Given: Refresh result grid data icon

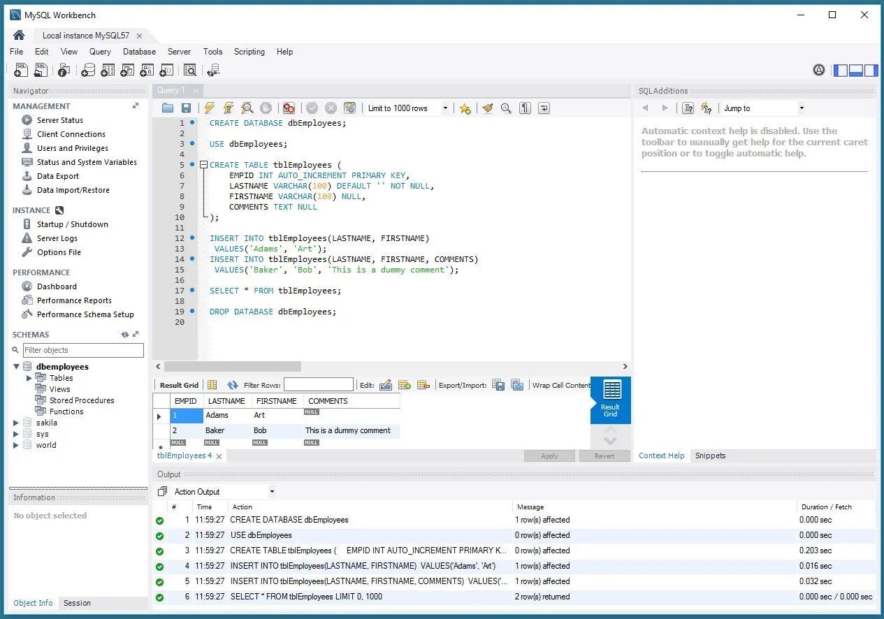Looking at the screenshot, I should coord(233,385).
